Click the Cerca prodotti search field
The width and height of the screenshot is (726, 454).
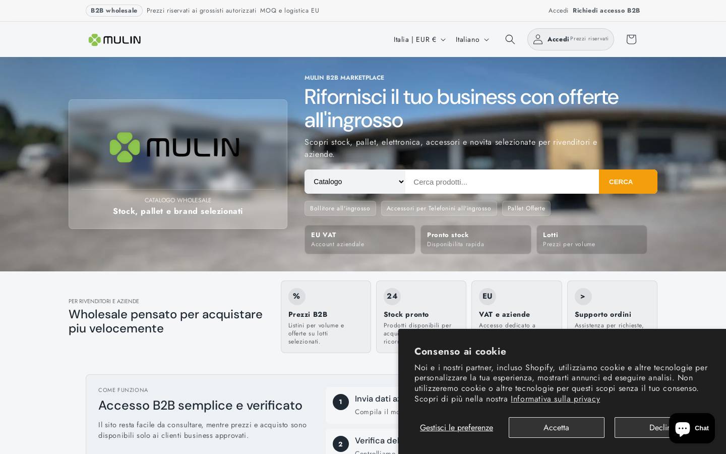pyautogui.click(x=502, y=182)
